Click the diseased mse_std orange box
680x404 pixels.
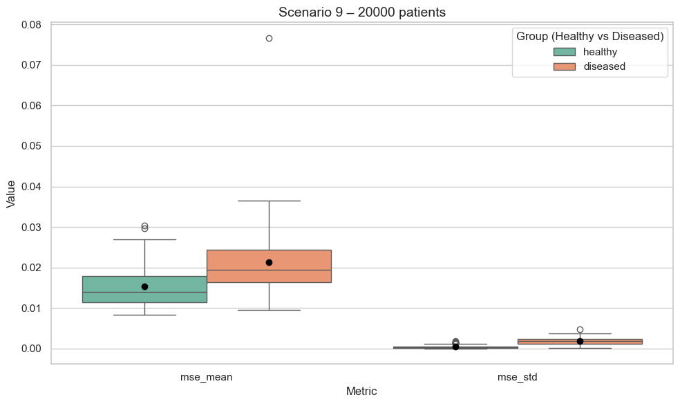608,341
